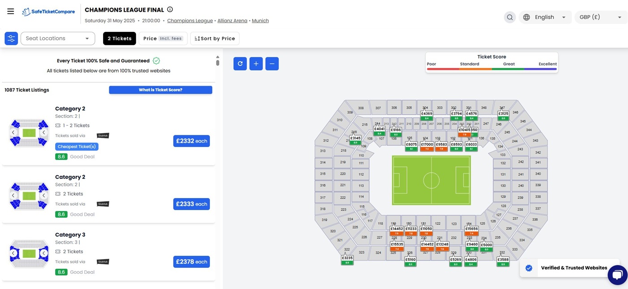Open the Seat Locations dropdown

(x=58, y=39)
